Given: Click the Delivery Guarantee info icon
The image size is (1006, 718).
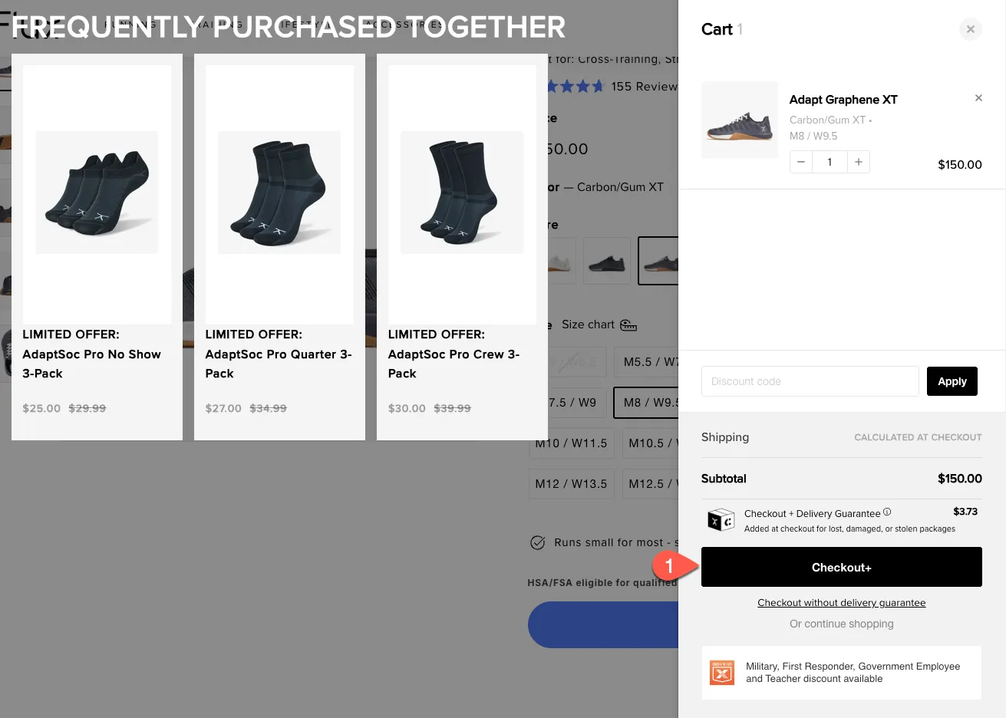Looking at the screenshot, I should click(x=887, y=512).
